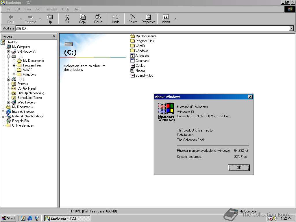296x222 pixels.
Task: Collapse the My Computer tree node
Action: (3, 47)
